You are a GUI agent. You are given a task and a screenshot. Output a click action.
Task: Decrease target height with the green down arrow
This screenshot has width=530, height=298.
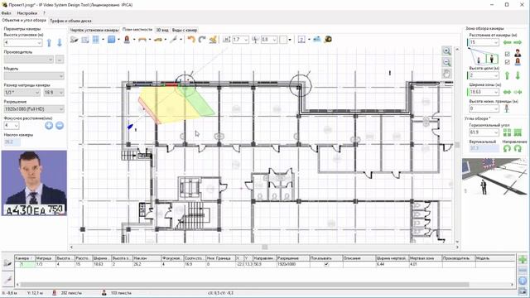tap(518, 75)
